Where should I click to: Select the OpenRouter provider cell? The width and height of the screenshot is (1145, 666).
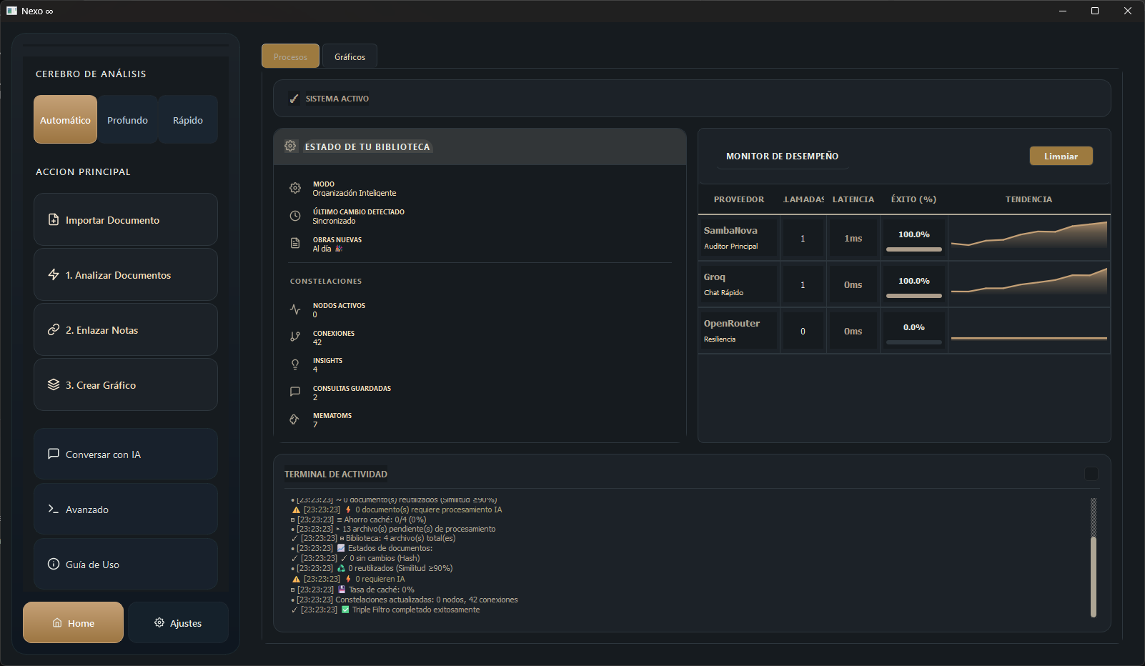pyautogui.click(x=738, y=331)
